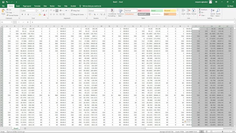Click the Name Box
Viewport: 236px width, 133px height.
(7, 22)
